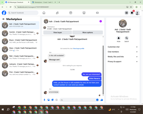Open the install app icon in address bar
Viewport: 143px width, 114px height.
(127, 7)
